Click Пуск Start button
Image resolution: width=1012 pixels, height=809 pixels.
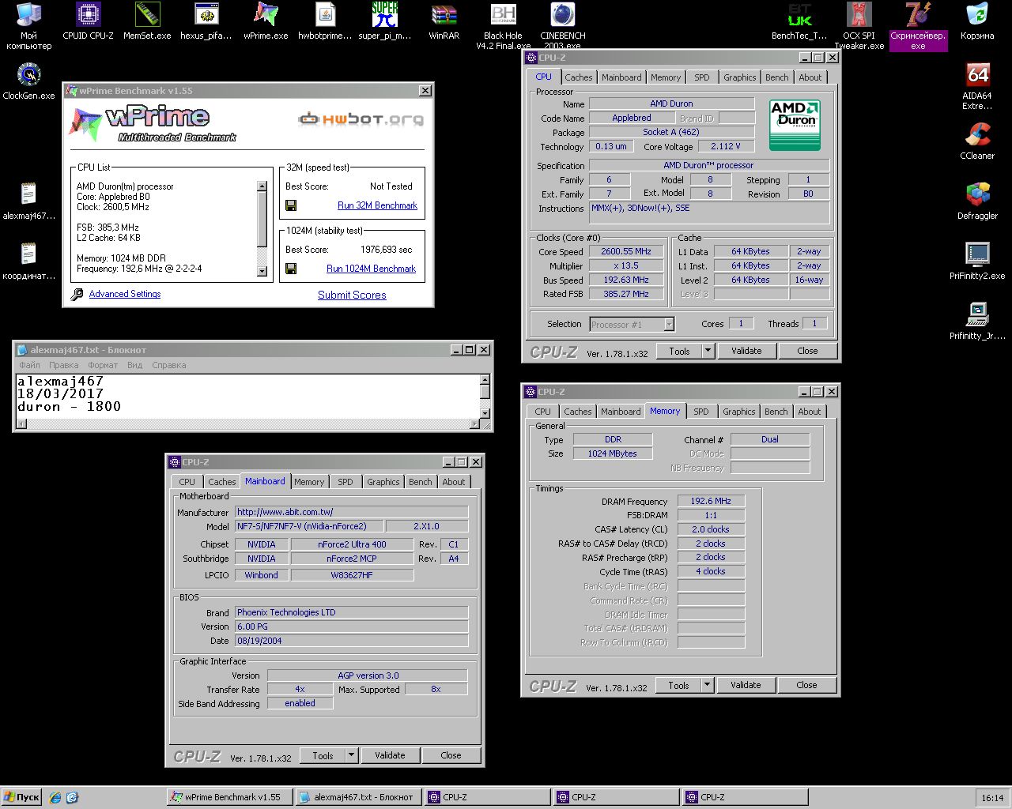[22, 797]
